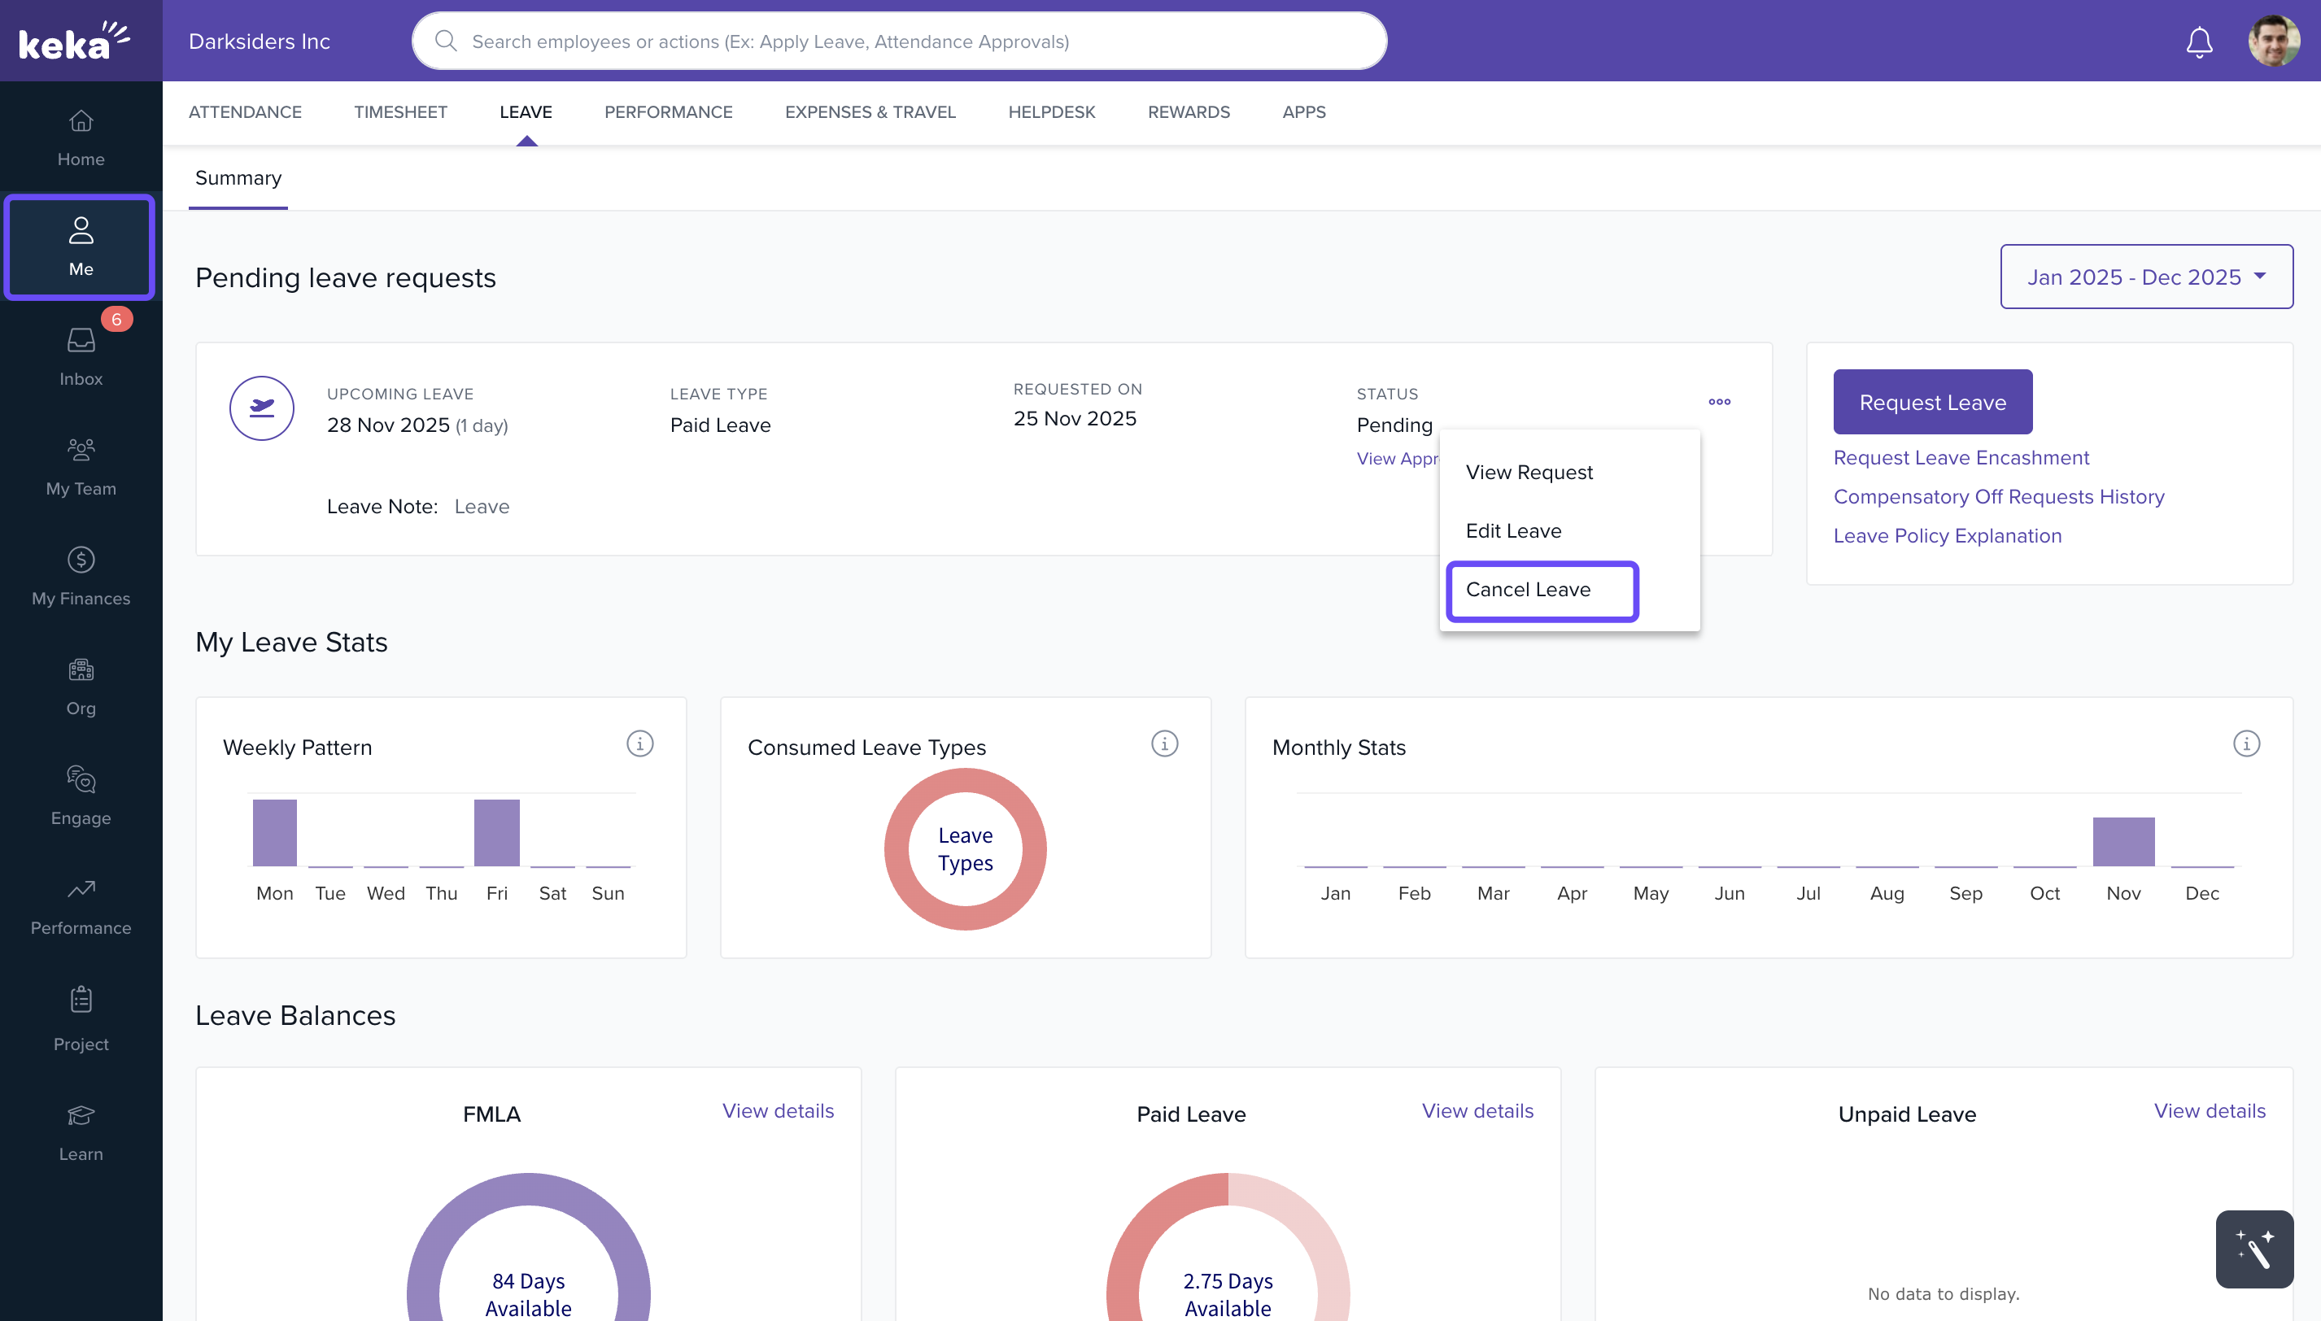Launch the AI assistant wand icon
Viewport: 2321px width, 1321px height.
pyautogui.click(x=2253, y=1249)
